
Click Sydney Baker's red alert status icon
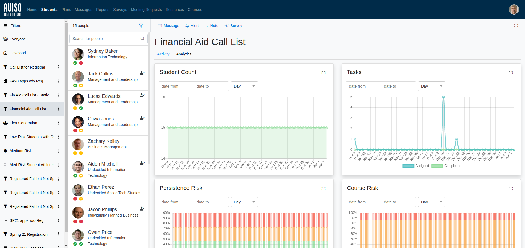tap(81, 63)
